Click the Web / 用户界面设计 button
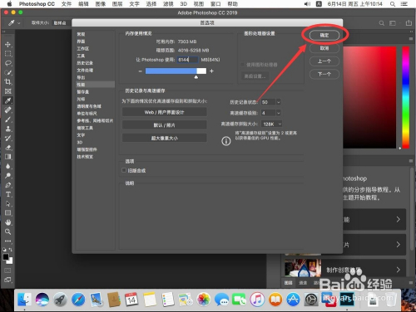This screenshot has height=312, width=416. coord(165,112)
